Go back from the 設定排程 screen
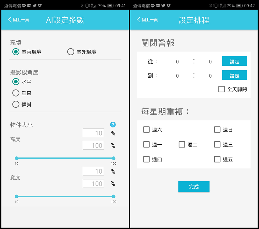The image size is (259, 229). tap(147, 20)
